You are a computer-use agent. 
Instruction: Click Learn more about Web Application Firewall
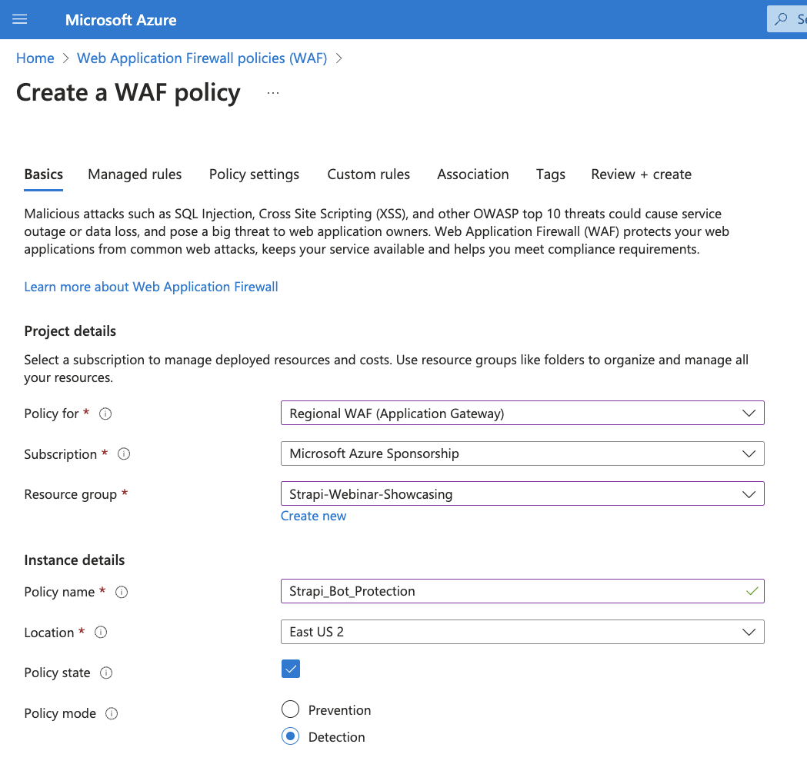click(151, 286)
